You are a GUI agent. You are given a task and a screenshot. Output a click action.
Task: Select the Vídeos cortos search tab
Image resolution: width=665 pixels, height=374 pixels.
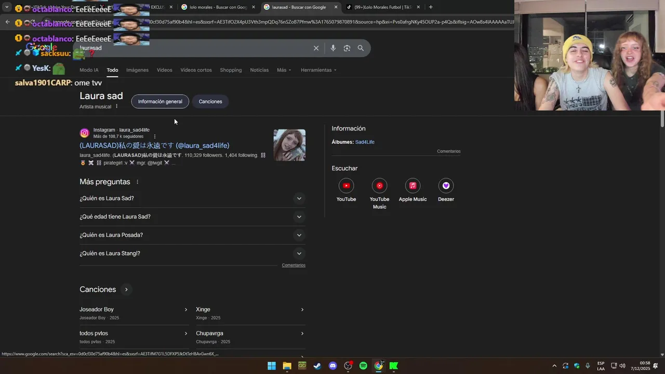pos(196,70)
